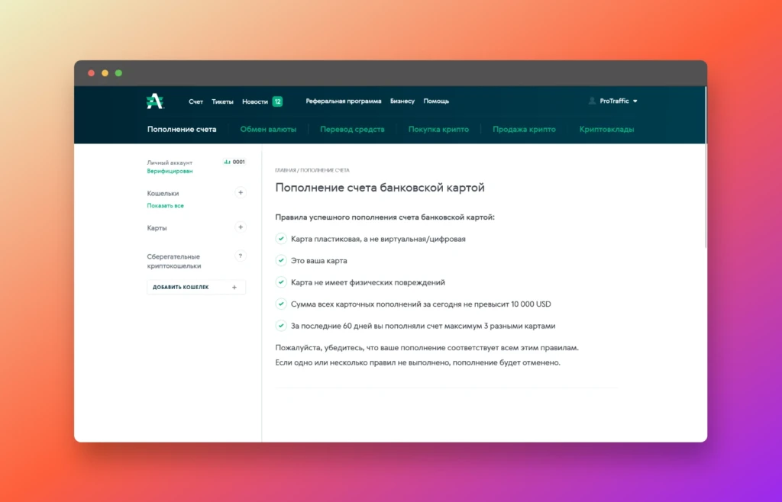Screen dimensions: 782x502
Task: Click text about 3 разными картами
Action: (x=423, y=327)
